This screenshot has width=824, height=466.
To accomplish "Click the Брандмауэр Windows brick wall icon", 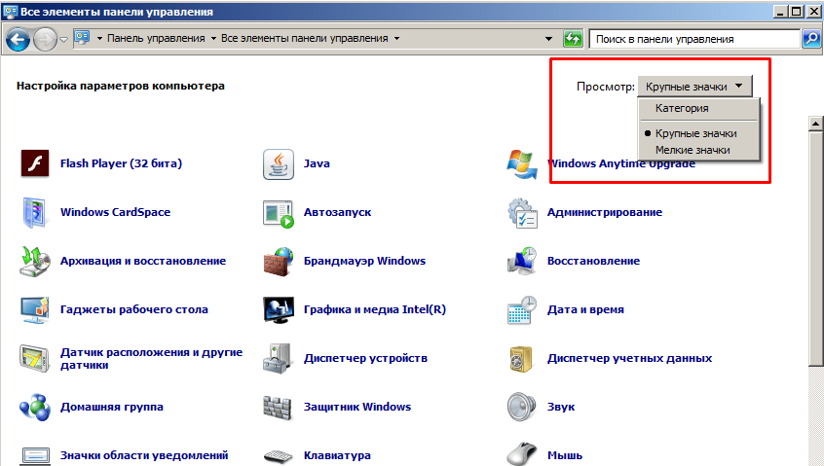I will pos(278,262).
